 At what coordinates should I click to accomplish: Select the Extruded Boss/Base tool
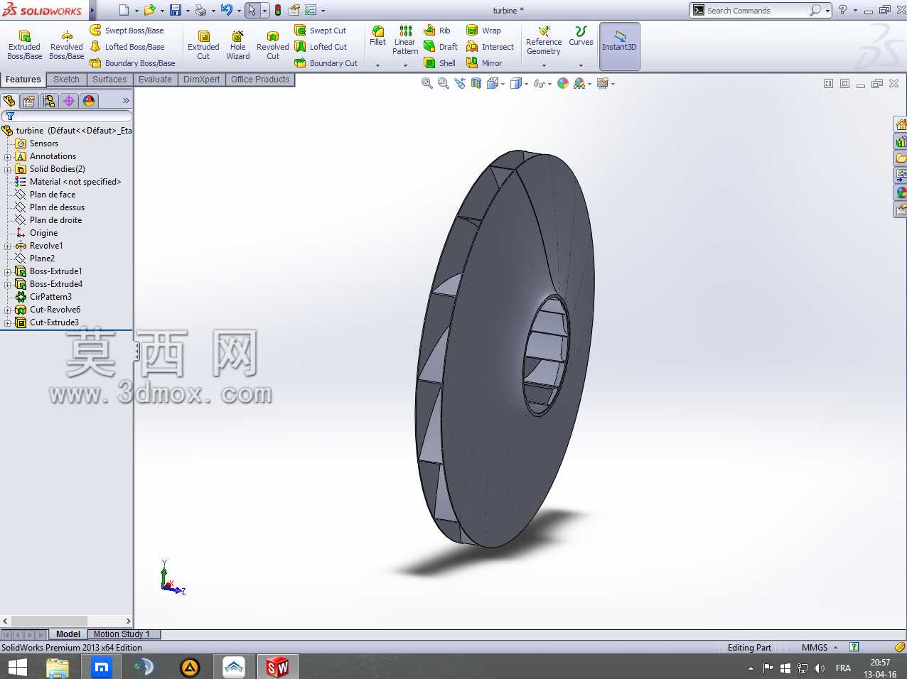coord(24,45)
